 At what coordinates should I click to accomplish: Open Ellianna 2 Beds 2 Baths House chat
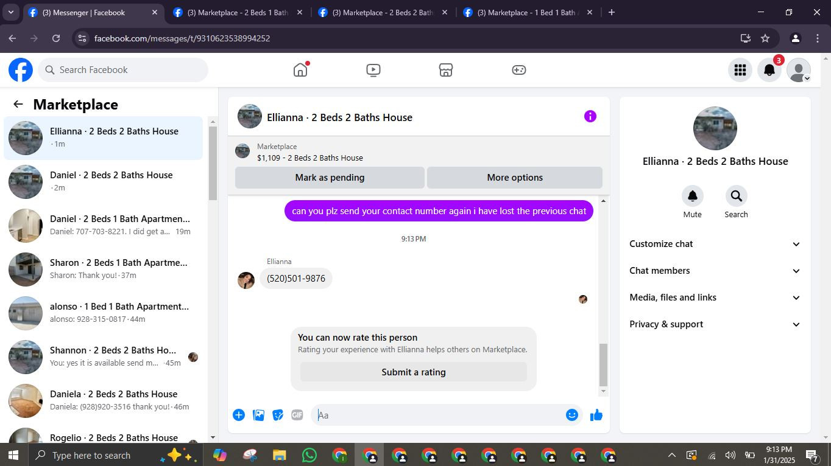pos(104,138)
